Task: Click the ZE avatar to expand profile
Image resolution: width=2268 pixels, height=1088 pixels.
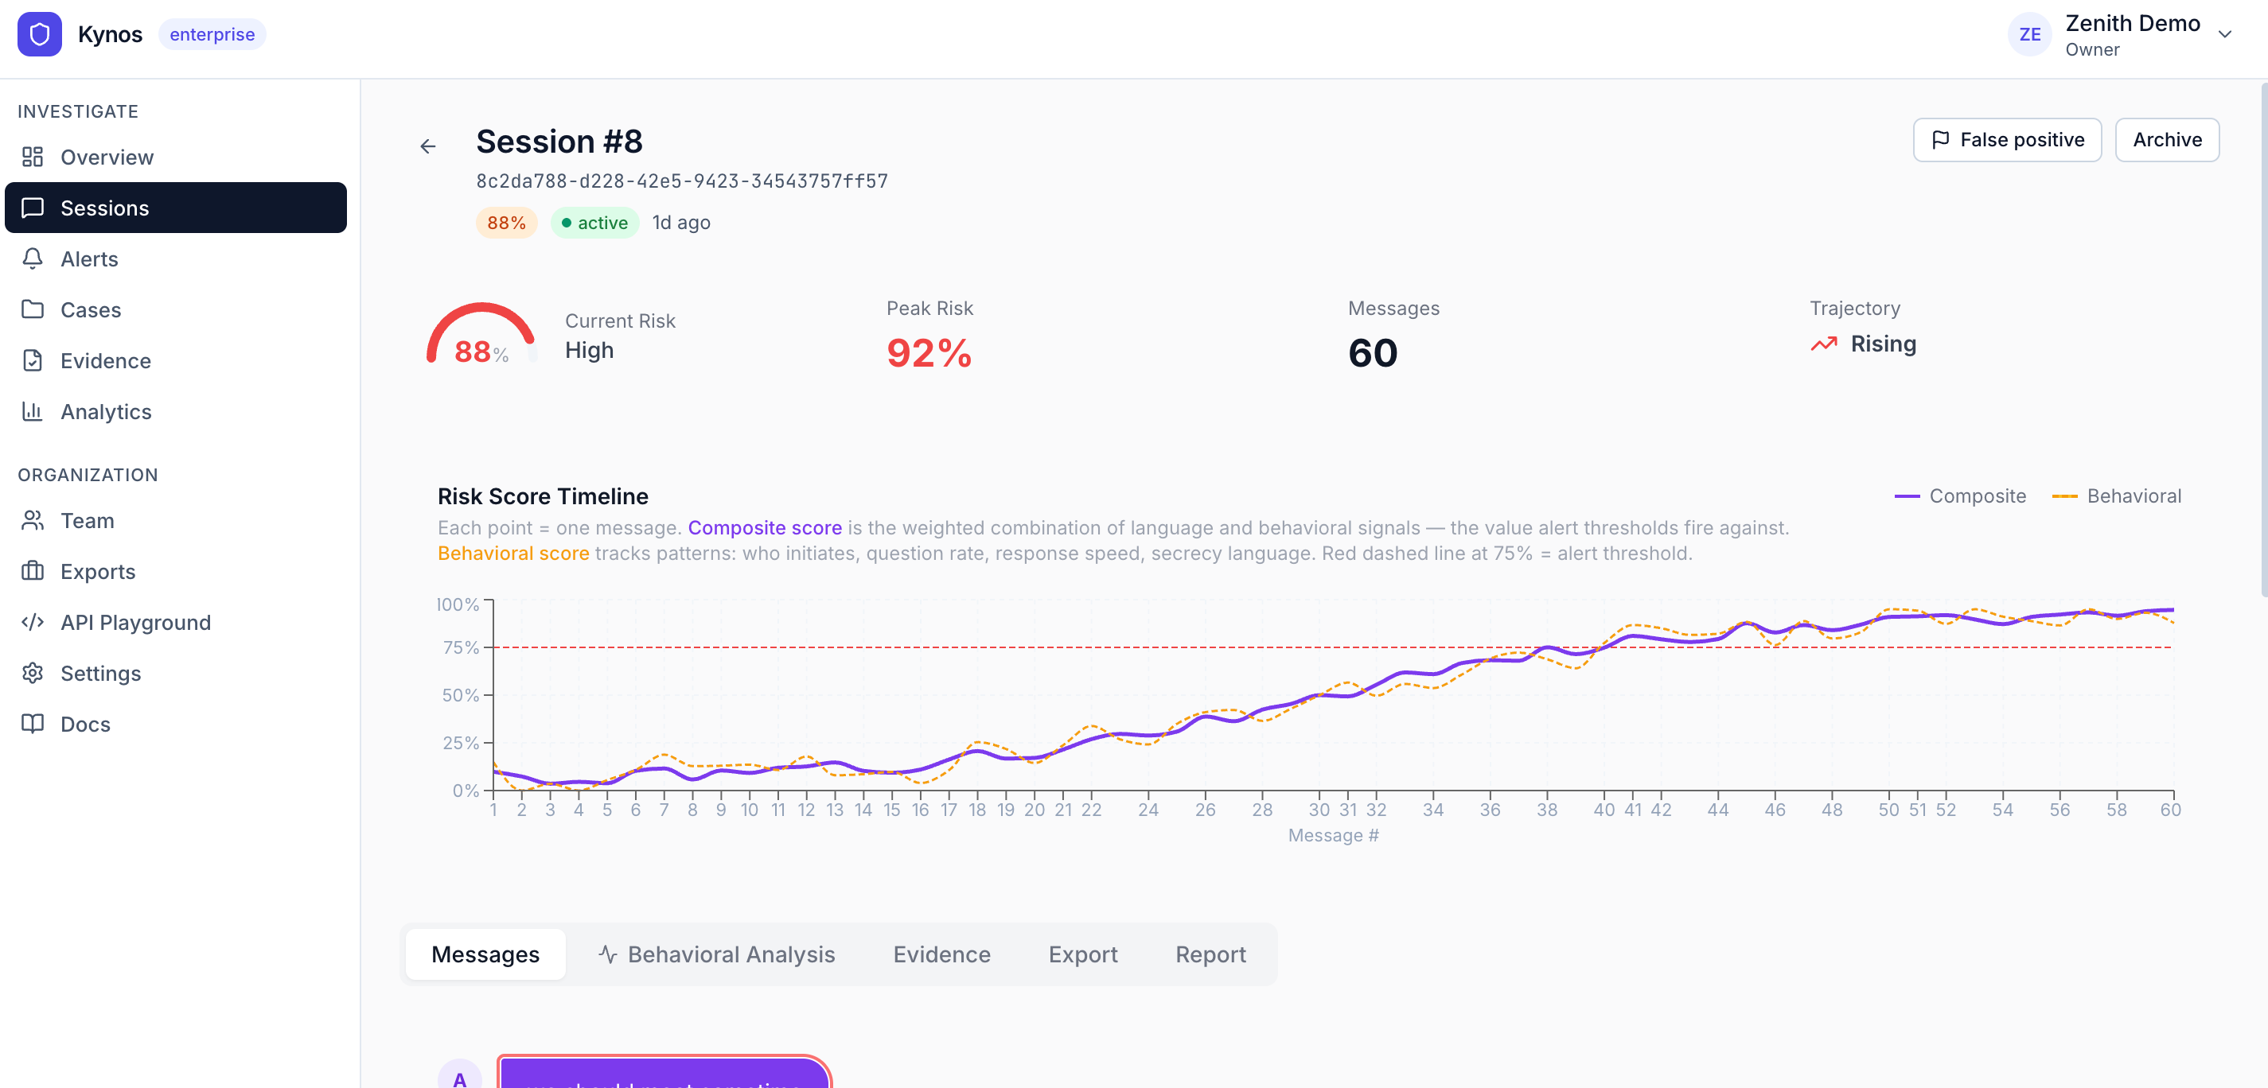Action: pos(2029,34)
